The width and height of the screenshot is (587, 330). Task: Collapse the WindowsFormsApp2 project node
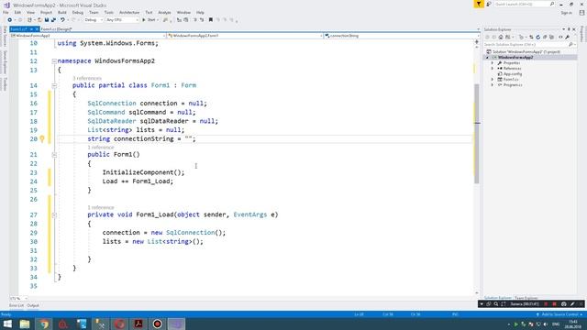coord(487,57)
